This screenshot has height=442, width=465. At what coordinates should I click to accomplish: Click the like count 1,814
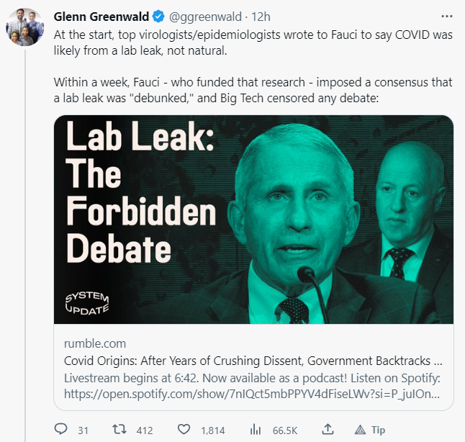212,430
